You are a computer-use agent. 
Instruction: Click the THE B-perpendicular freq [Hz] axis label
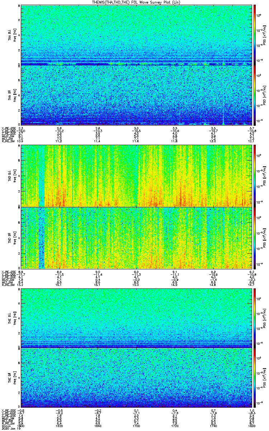(15, 318)
